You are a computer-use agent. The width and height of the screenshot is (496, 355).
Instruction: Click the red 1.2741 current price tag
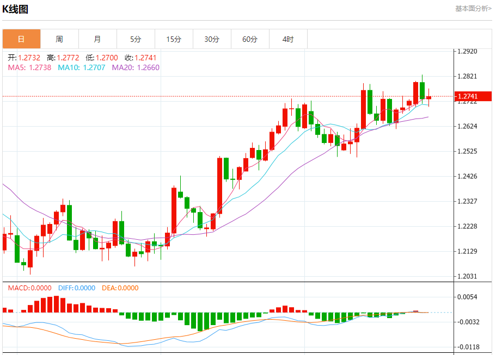(x=473, y=96)
